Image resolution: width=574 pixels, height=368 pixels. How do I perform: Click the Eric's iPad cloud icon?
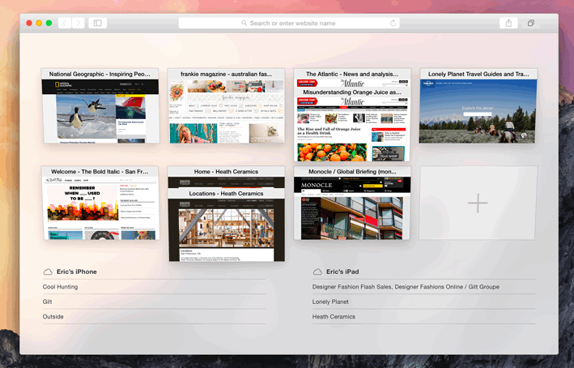coord(317,272)
